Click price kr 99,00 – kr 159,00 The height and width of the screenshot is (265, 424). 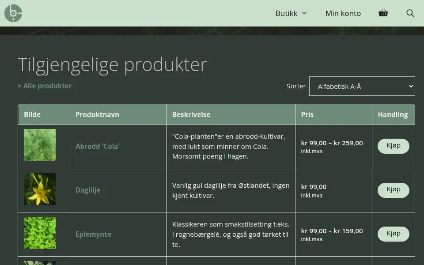point(332,231)
